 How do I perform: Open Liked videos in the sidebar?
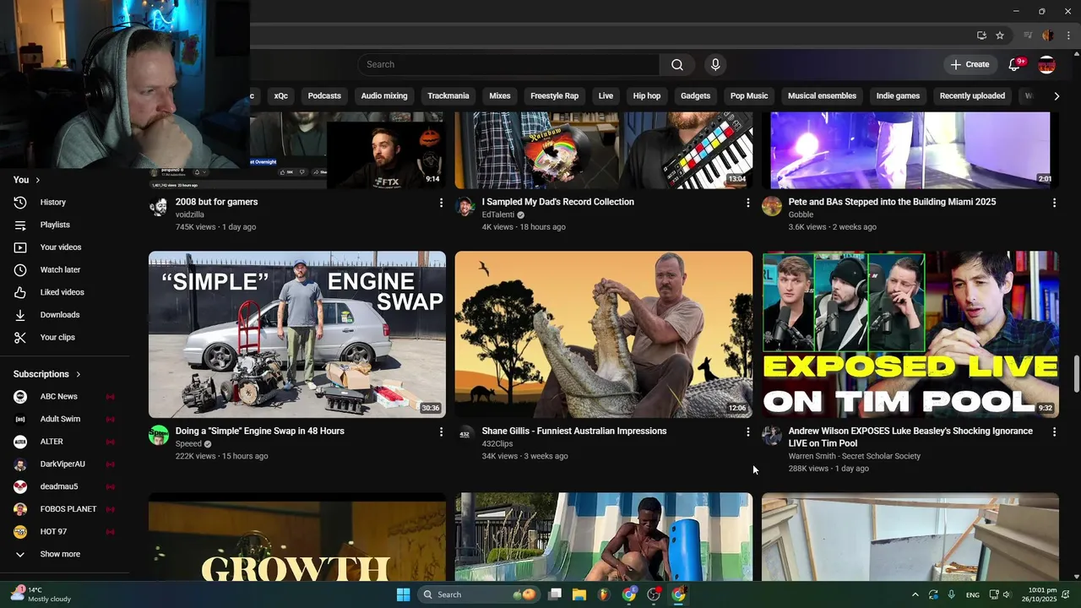pos(65,292)
